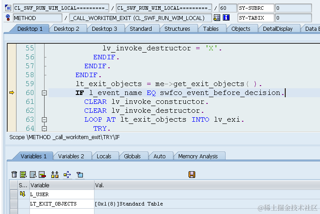The image size is (320, 214).
Task: Collapse the IF block at line 60
Action: click(x=44, y=93)
